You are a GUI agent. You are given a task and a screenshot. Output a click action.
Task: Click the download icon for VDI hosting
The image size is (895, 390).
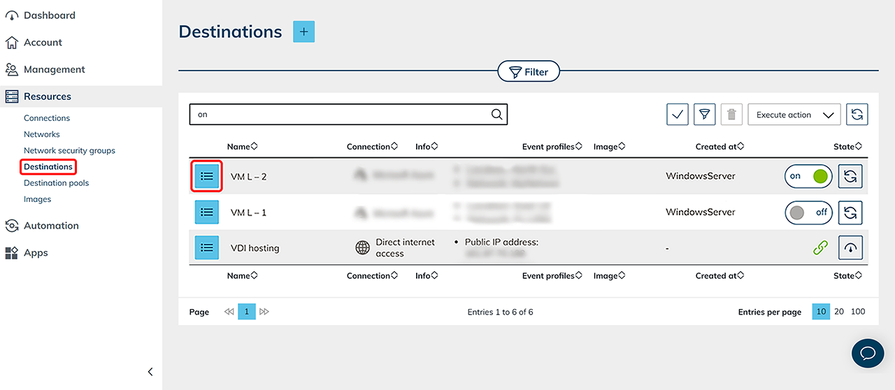850,247
